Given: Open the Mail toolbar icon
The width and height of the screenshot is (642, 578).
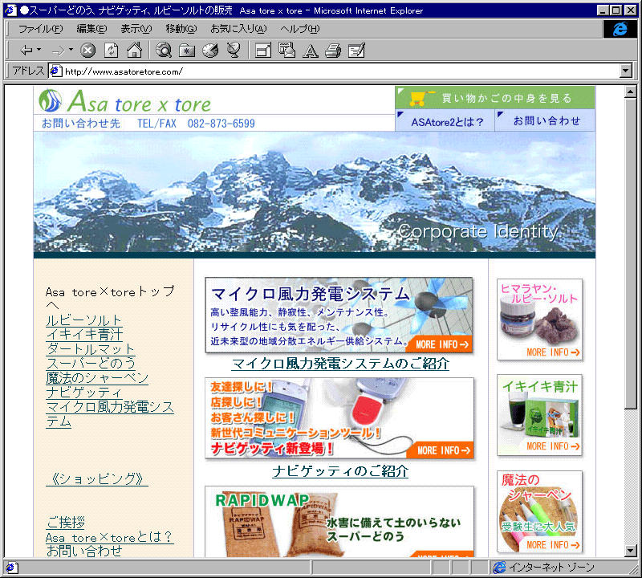Looking at the screenshot, I should point(286,51).
